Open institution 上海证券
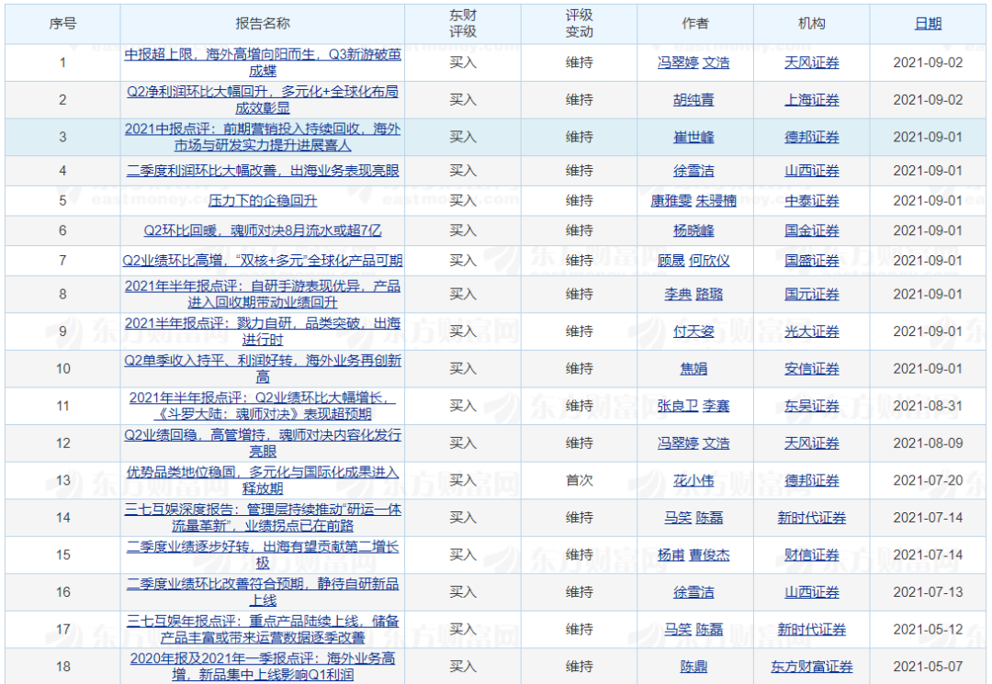Image resolution: width=992 pixels, height=684 pixels. pyautogui.click(x=812, y=100)
